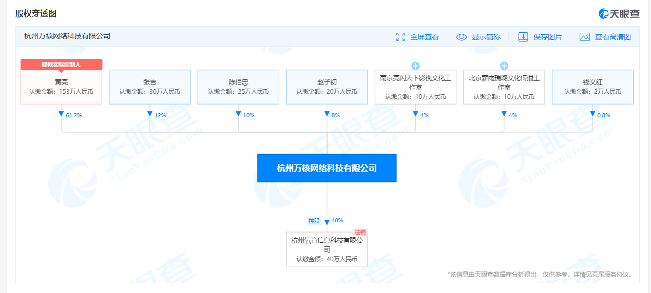
Task: Open 查看高清图 link
Action: click(x=612, y=37)
